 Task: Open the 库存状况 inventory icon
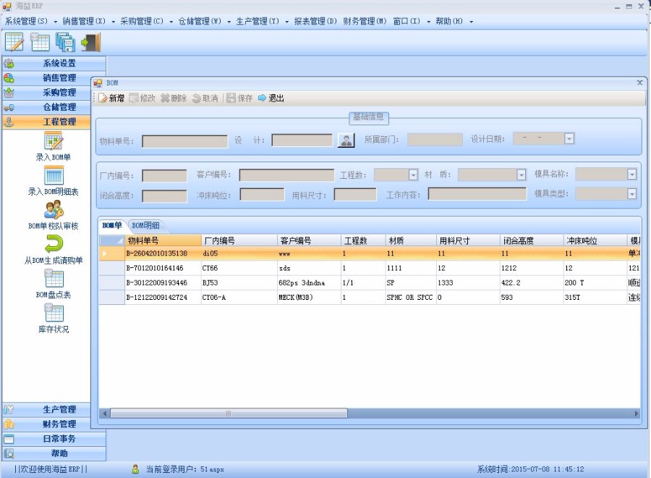[x=54, y=313]
